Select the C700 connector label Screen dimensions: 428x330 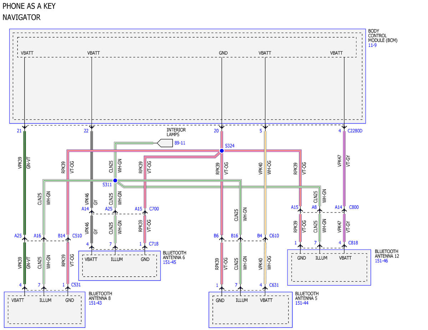pos(154,209)
